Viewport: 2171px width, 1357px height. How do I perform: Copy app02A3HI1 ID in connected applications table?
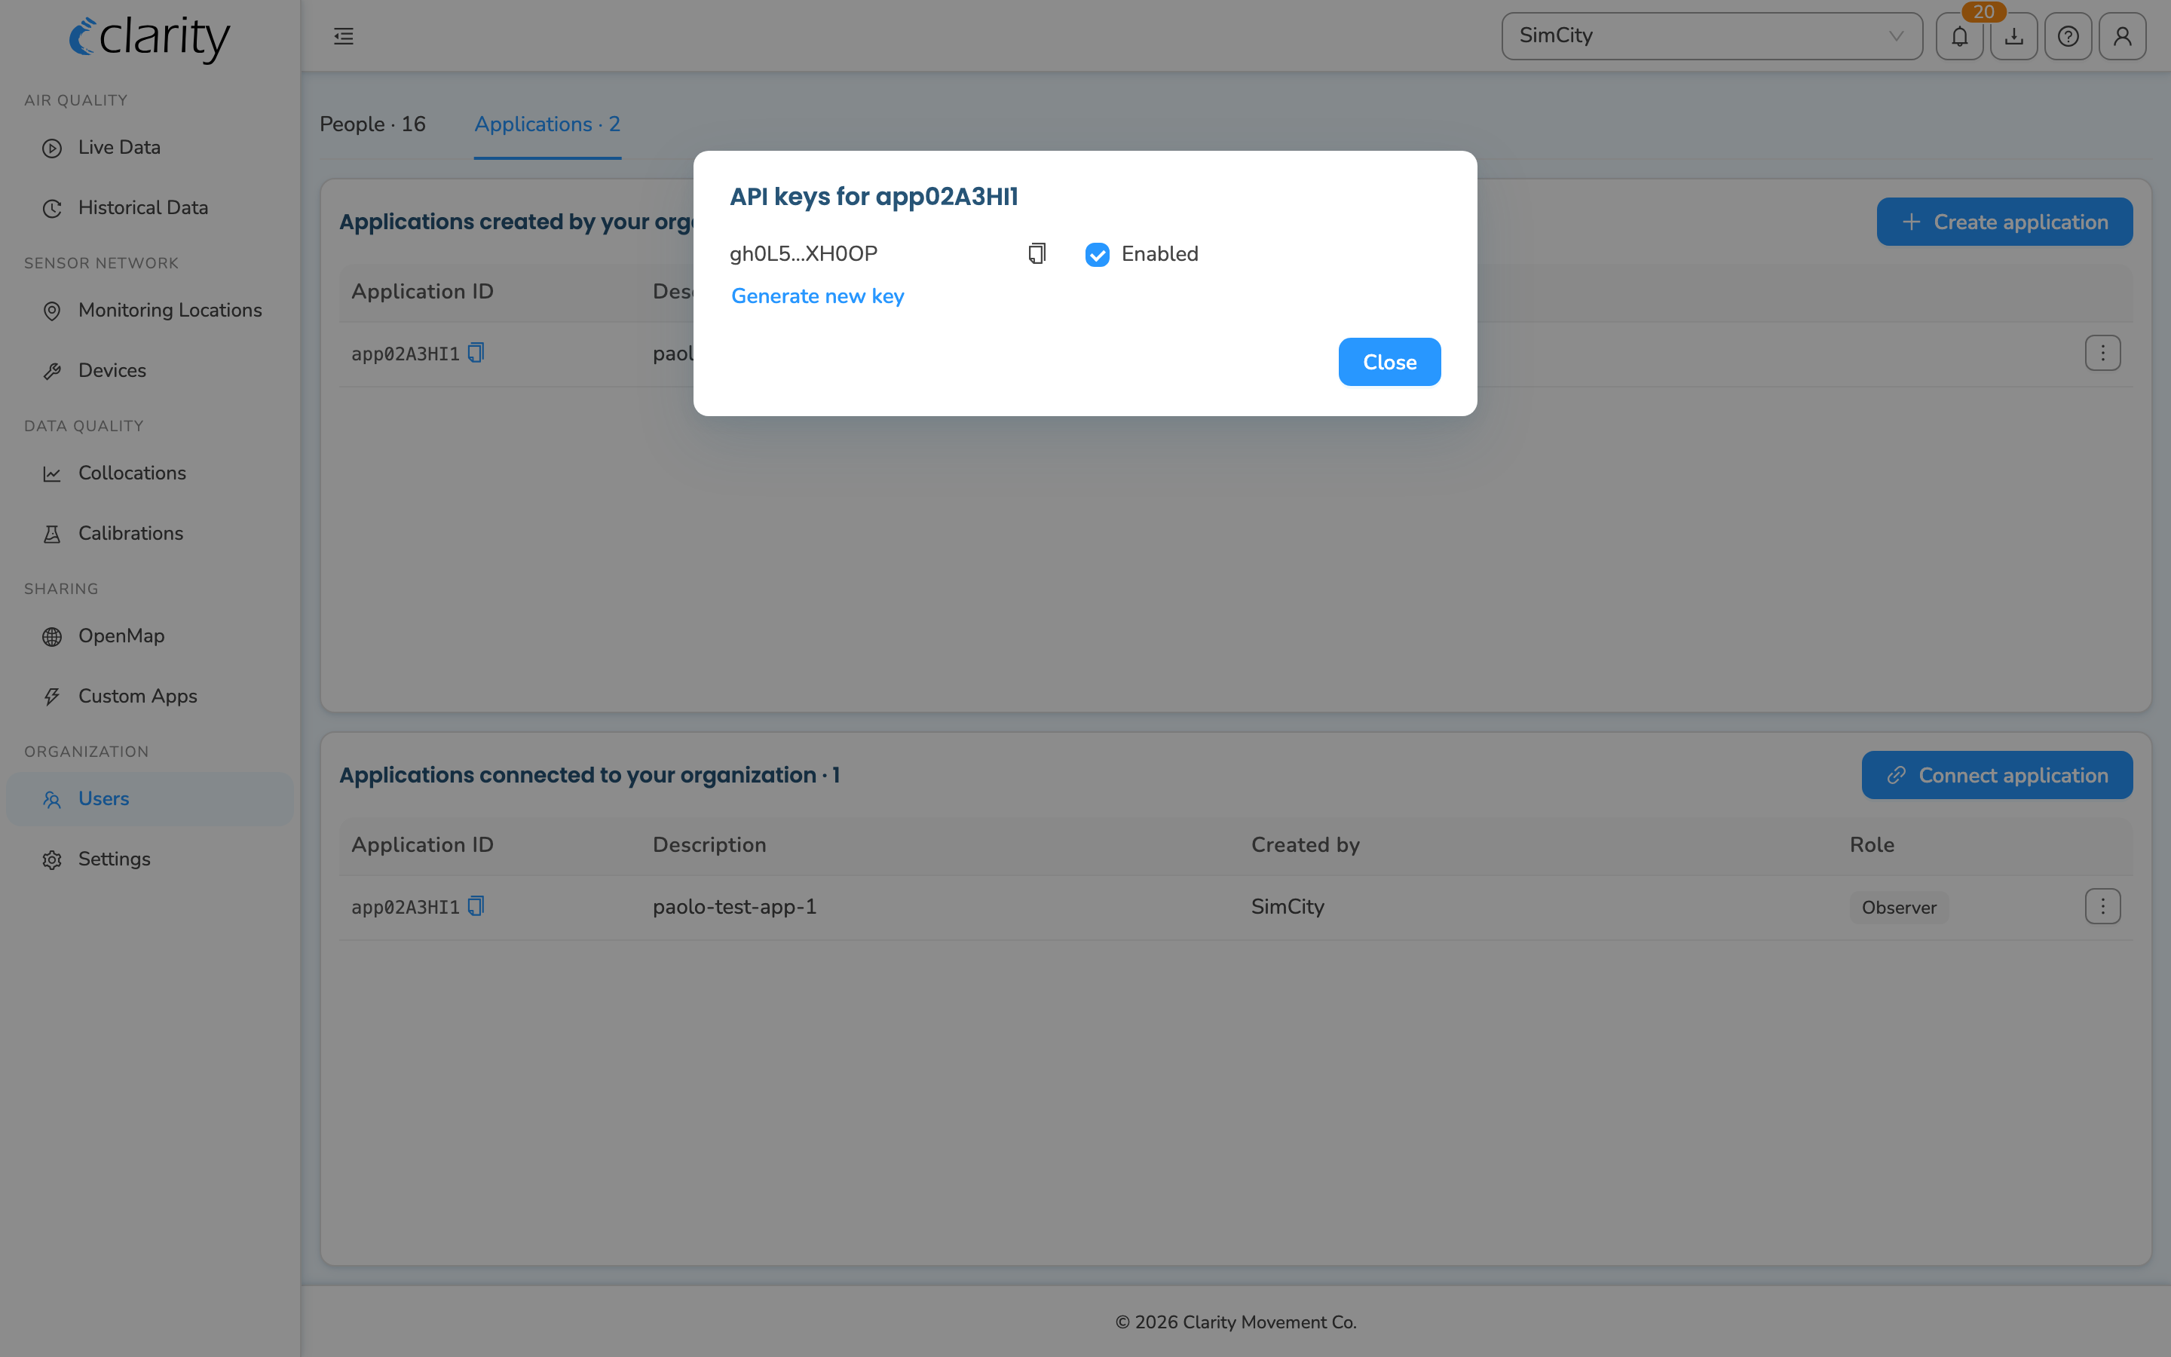[476, 906]
